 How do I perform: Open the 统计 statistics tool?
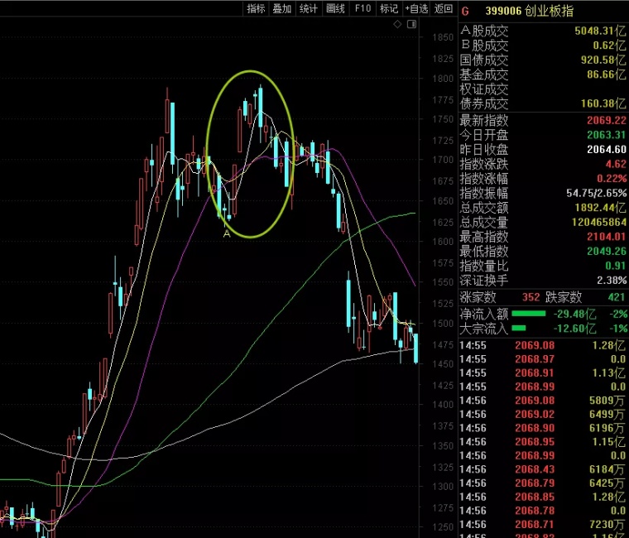(309, 8)
